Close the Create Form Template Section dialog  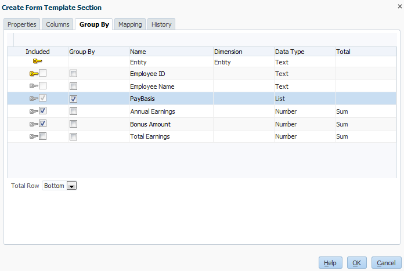[399, 7]
